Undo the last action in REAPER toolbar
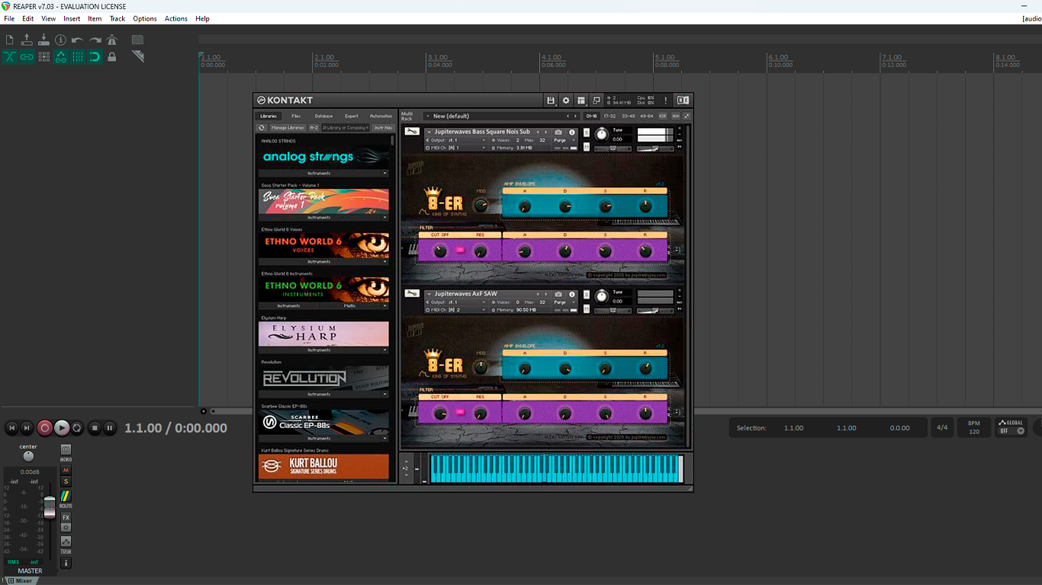 point(77,40)
